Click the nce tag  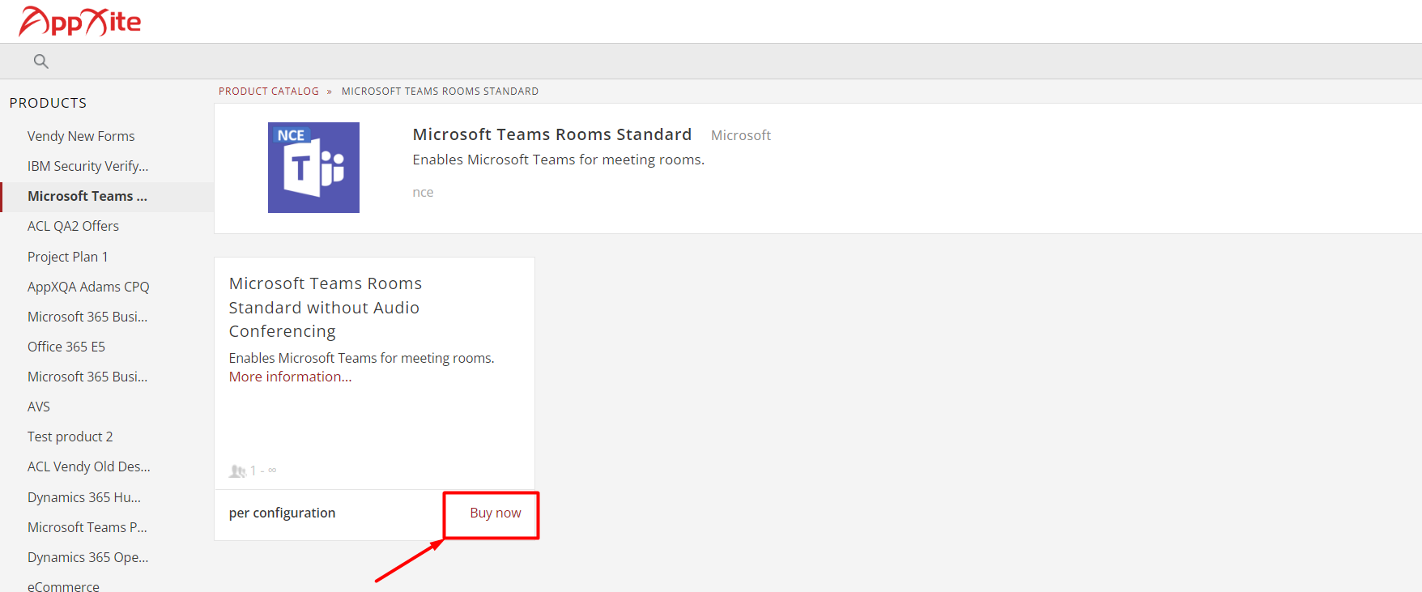click(423, 192)
